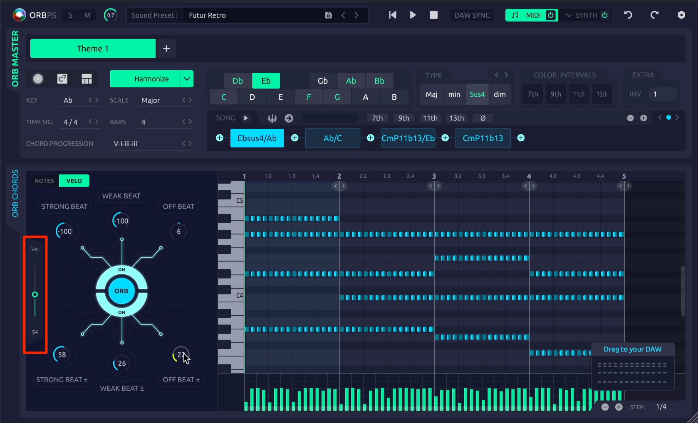
Task: Click the play button in top transport
Action: (x=413, y=15)
